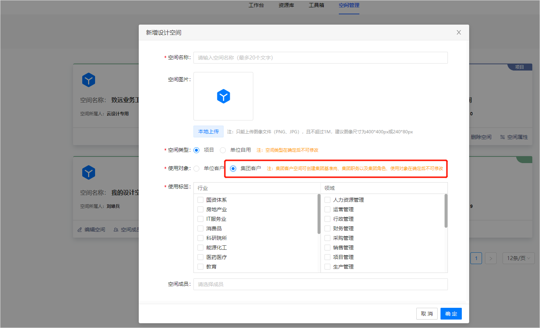540x328 pixels.
Task: Click the 编辑空间 pencil icon
Action: coord(80,230)
